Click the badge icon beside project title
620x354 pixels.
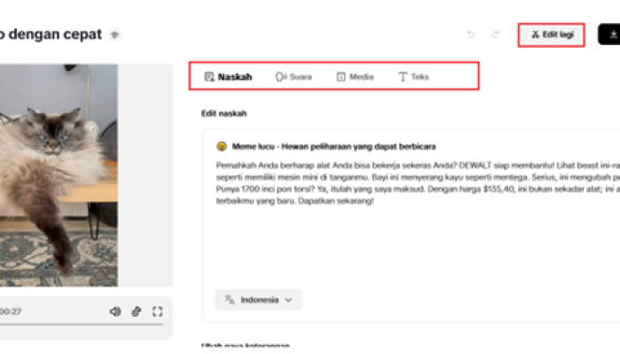click(115, 35)
